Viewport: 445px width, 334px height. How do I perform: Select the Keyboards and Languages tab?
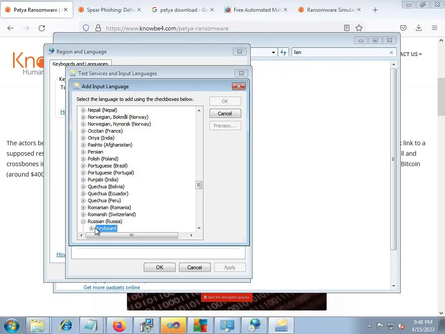click(80, 63)
